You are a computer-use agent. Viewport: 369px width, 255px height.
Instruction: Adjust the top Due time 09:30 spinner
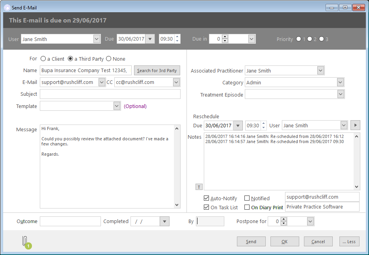point(177,39)
